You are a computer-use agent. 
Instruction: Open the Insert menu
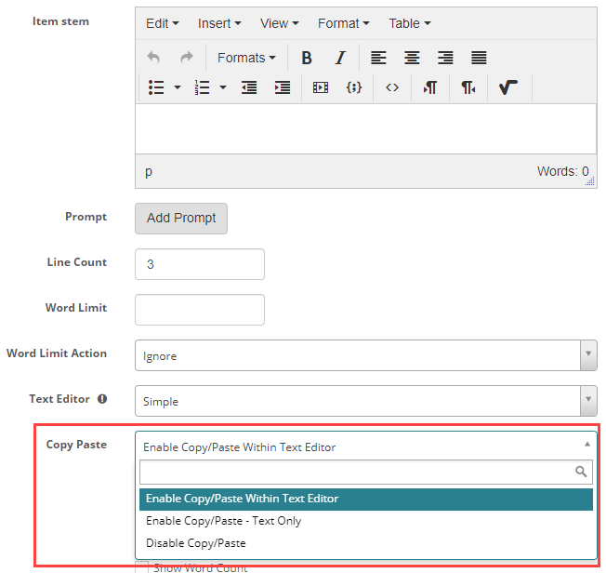tap(218, 23)
